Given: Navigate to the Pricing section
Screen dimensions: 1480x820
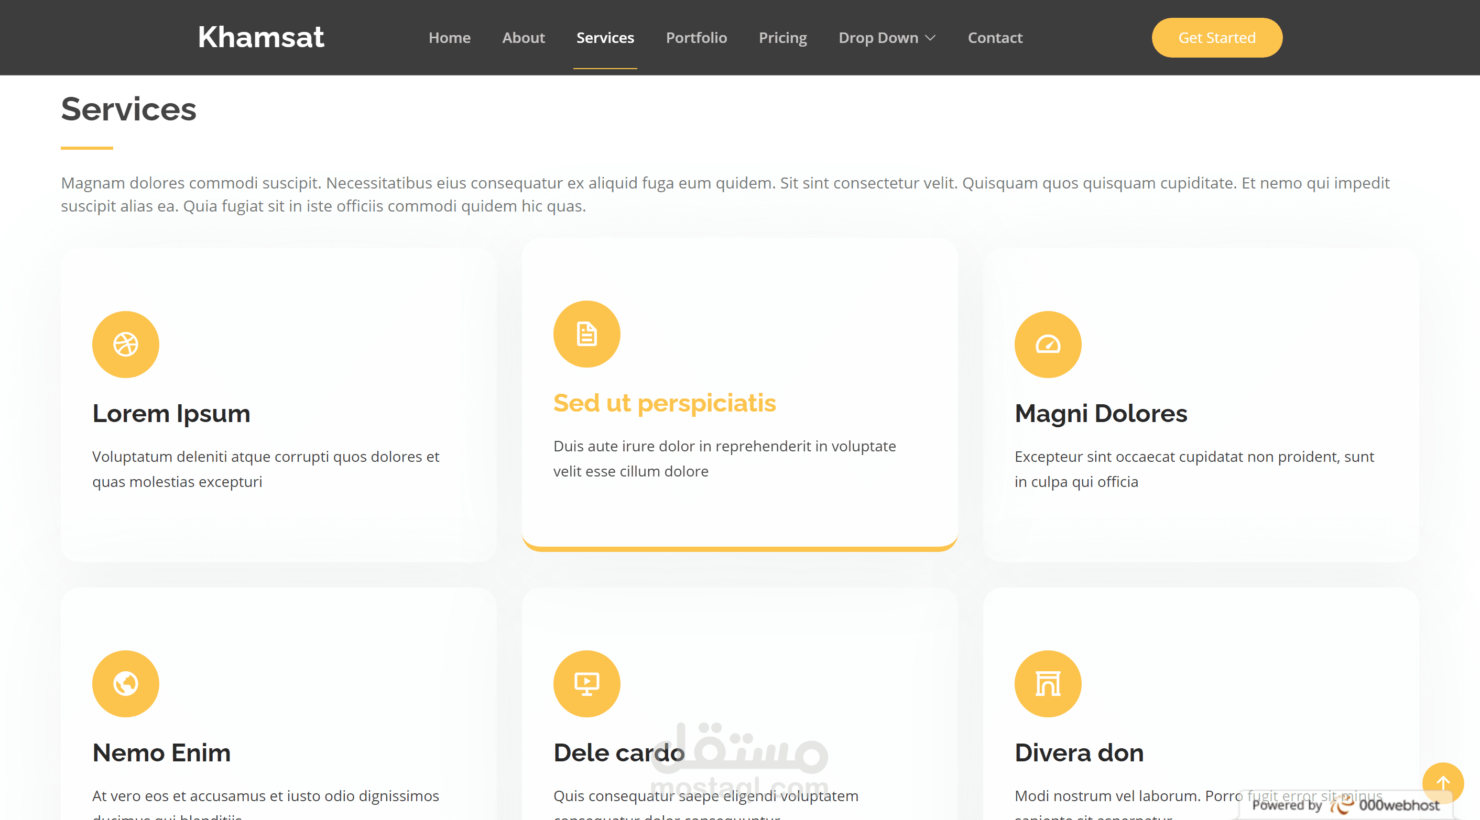Looking at the screenshot, I should point(782,38).
